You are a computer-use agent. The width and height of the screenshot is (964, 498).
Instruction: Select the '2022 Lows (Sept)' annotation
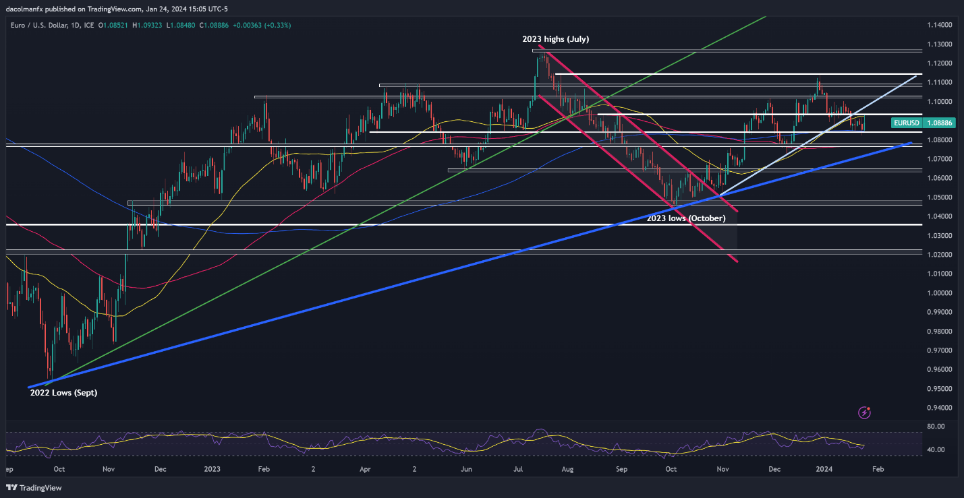click(x=64, y=393)
